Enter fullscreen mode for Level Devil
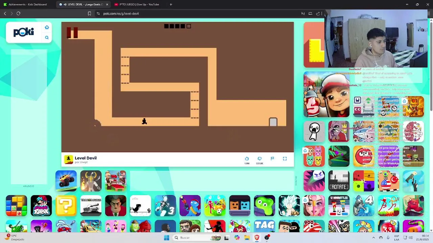This screenshot has width=433, height=243. (x=285, y=159)
